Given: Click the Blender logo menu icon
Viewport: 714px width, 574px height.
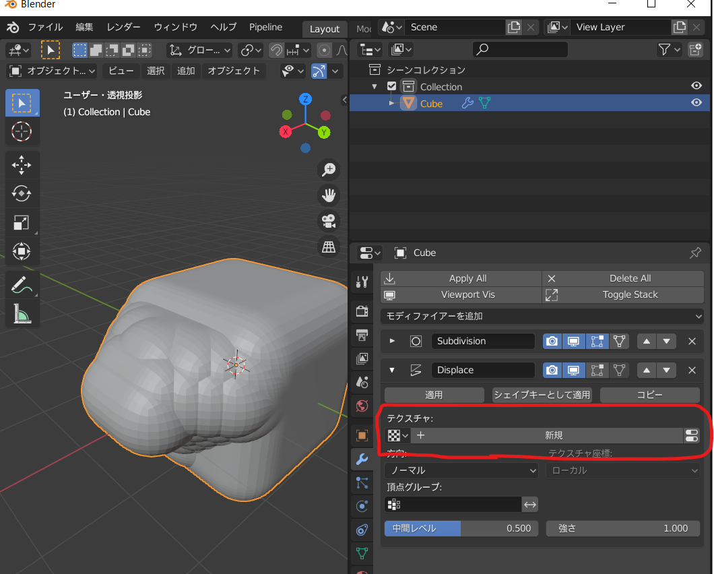Looking at the screenshot, I should (13, 28).
